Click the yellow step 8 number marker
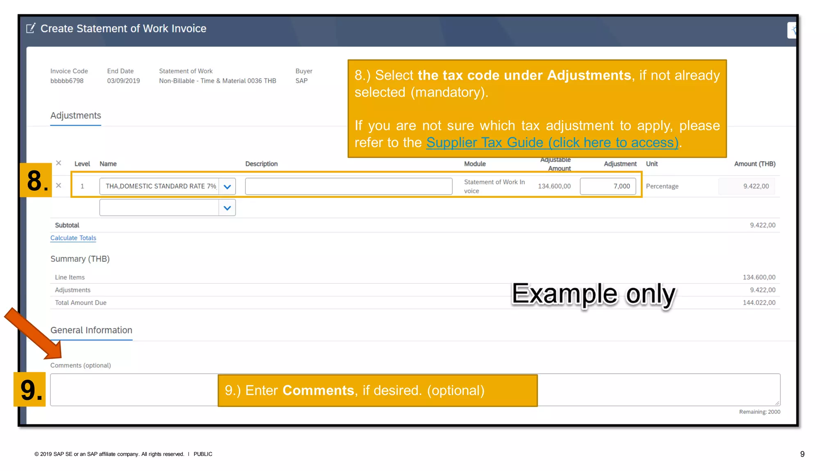The height and width of the screenshot is (471, 839). coord(36,180)
